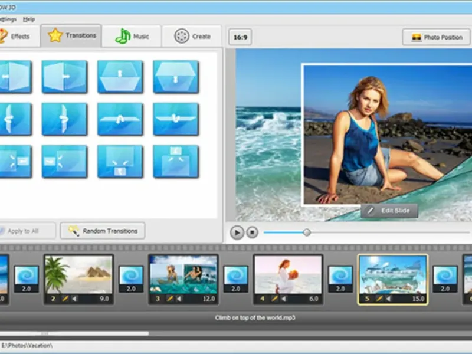
Task: Click slide 3 duration 12.0
Action: point(209,299)
